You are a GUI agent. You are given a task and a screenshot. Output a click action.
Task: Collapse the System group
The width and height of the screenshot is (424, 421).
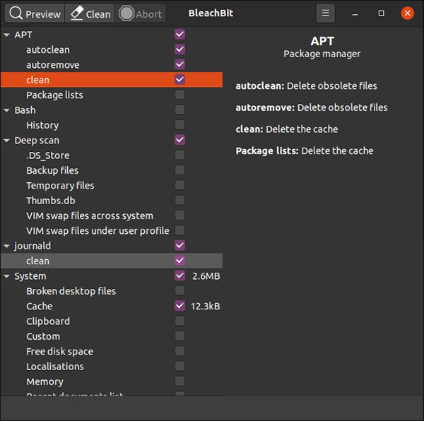tap(7, 276)
